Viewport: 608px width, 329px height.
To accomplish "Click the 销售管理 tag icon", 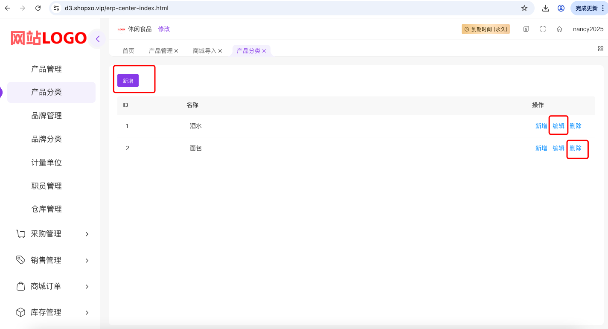I will point(20,260).
